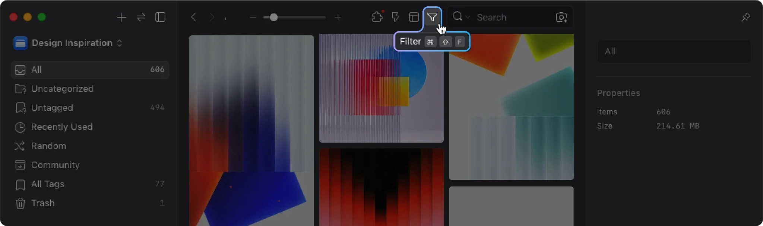This screenshot has height=226, width=763.
Task: Click the switch arrows icon
Action: pyautogui.click(x=141, y=17)
